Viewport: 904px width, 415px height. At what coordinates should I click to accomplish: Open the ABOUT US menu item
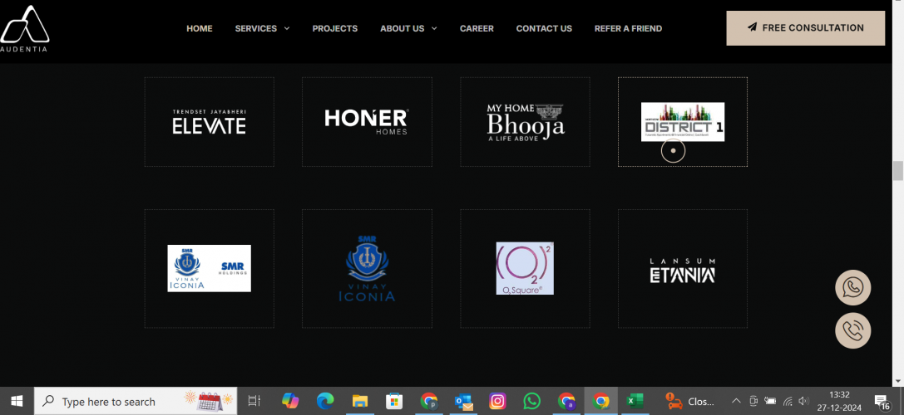point(402,28)
